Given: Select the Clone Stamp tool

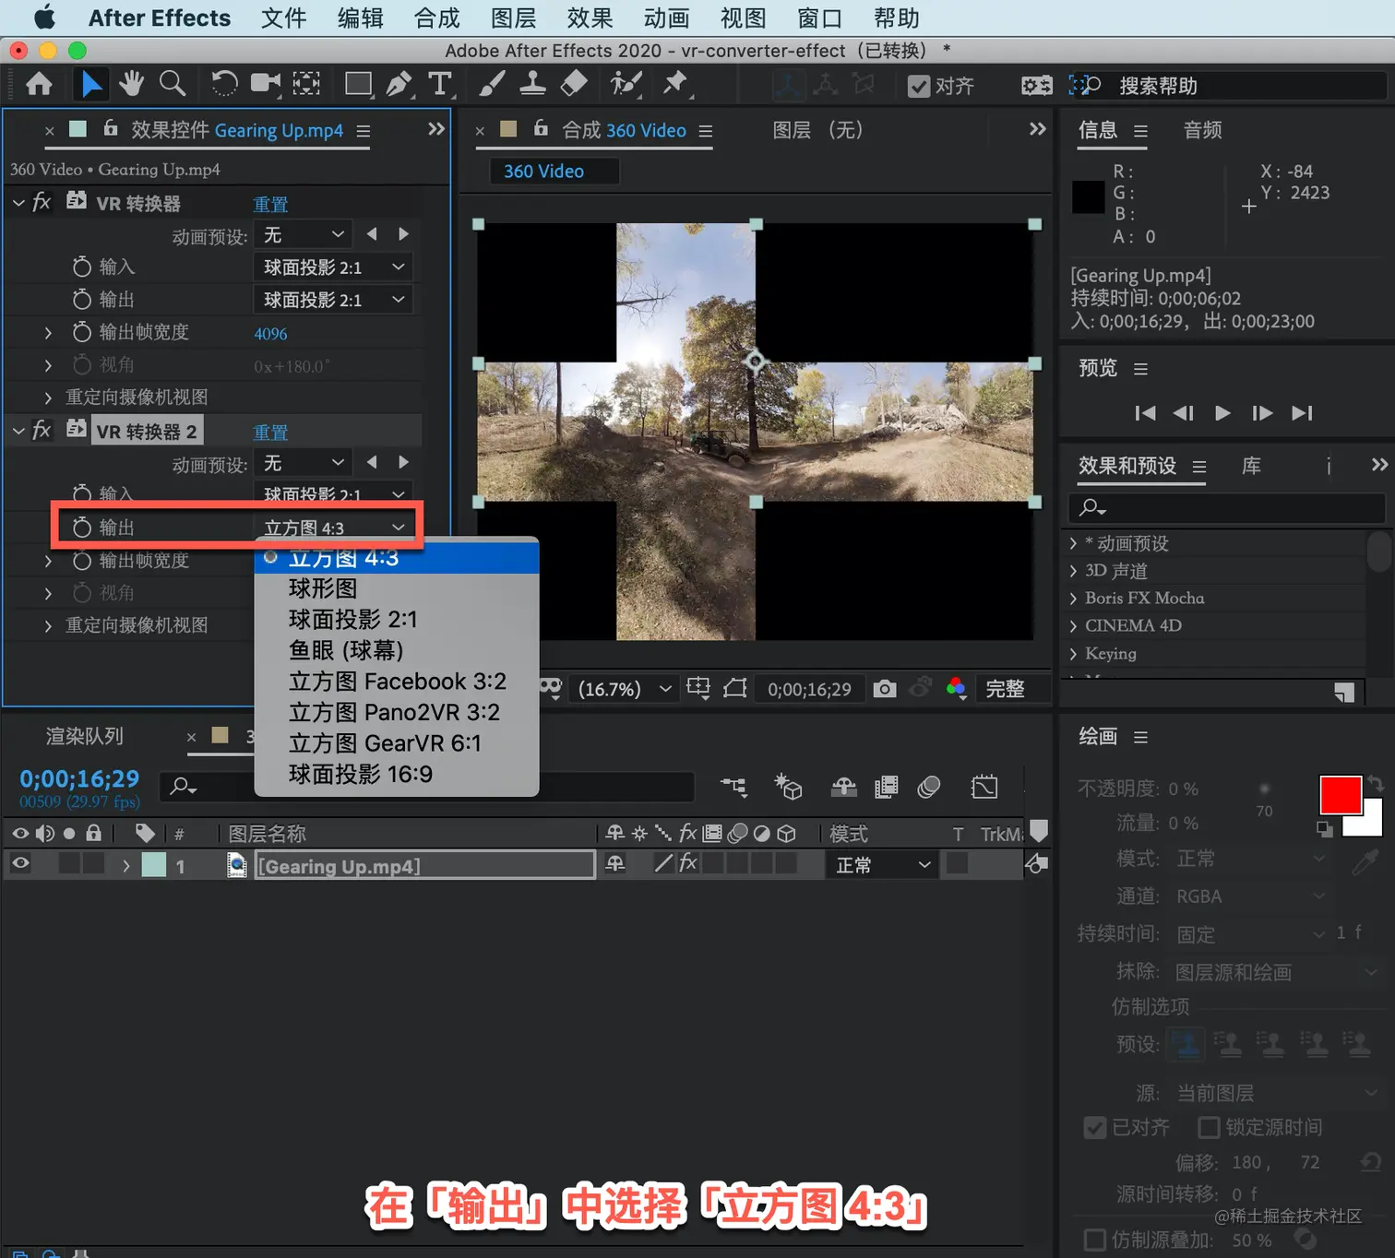Looking at the screenshot, I should point(532,84).
